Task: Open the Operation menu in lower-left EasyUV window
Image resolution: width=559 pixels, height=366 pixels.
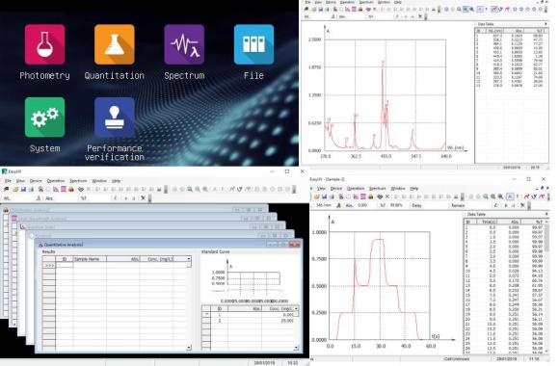Action: pos(56,181)
